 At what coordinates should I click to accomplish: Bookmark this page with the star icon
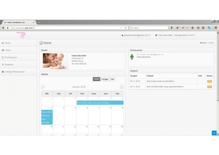[198, 28]
